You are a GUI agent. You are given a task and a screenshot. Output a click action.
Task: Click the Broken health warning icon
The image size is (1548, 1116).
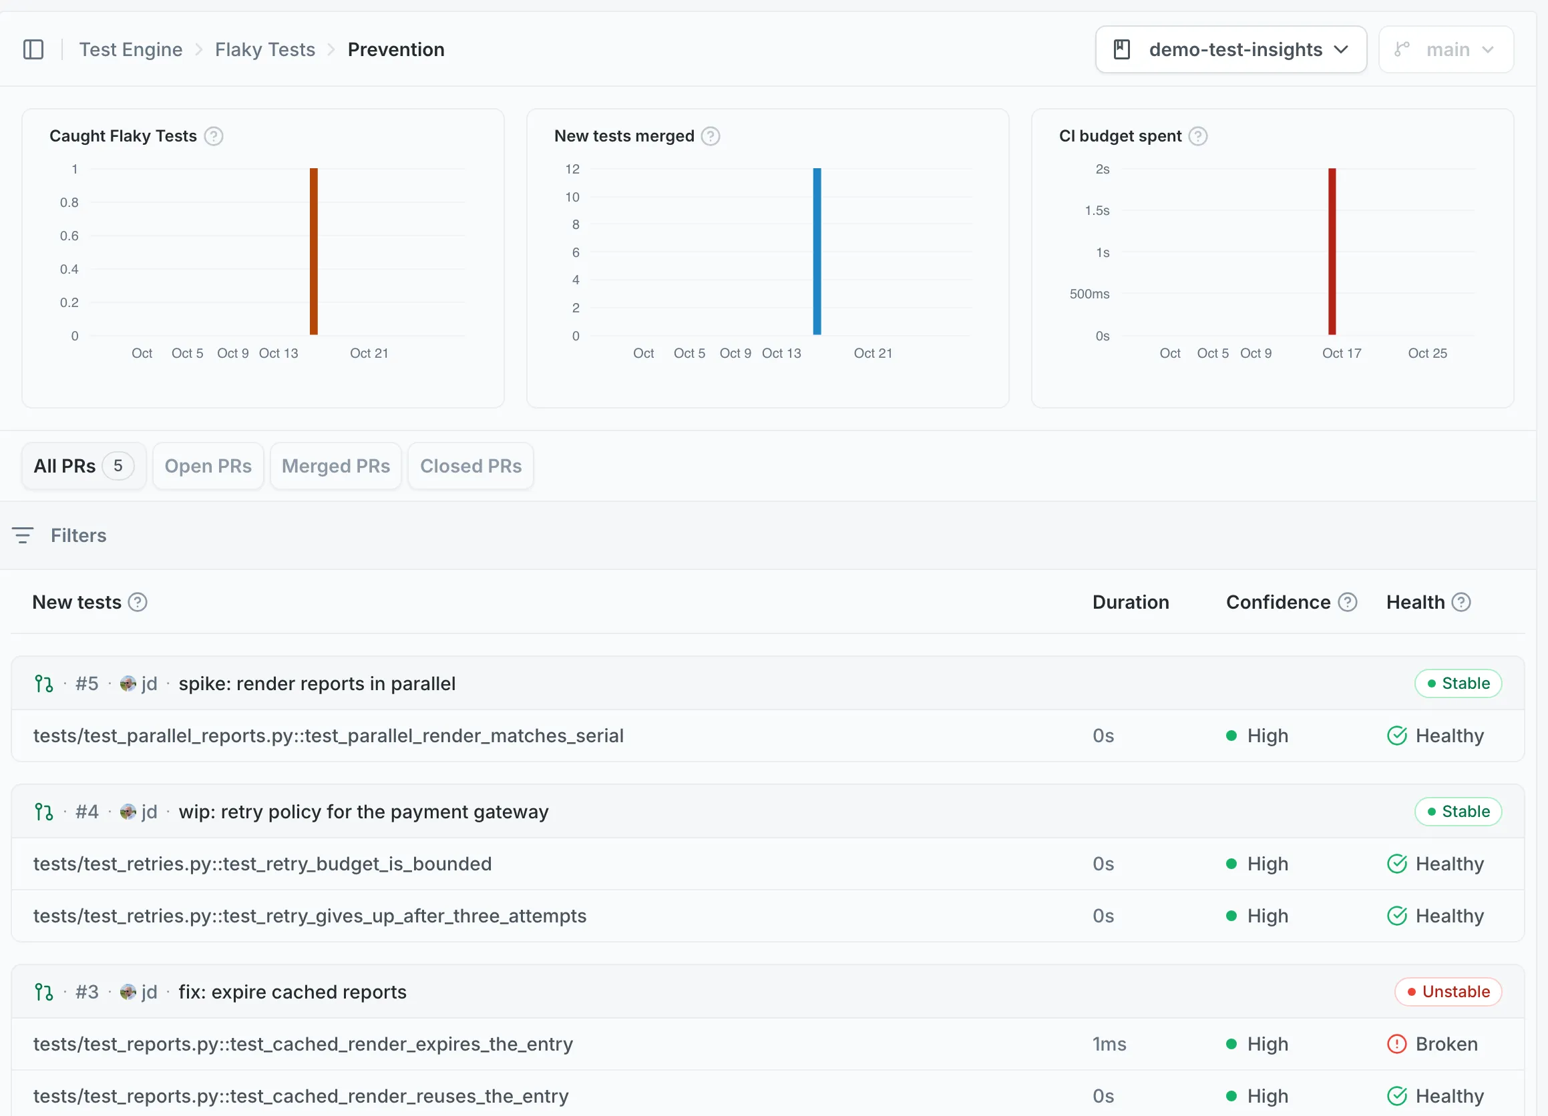pyautogui.click(x=1396, y=1044)
